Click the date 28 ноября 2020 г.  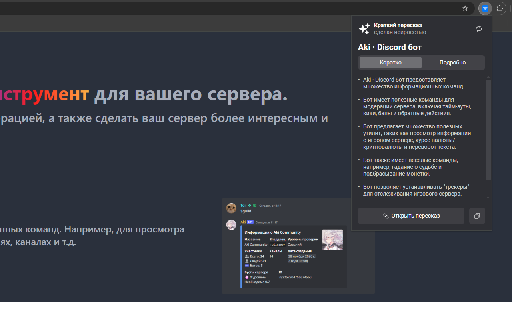pos(302,256)
